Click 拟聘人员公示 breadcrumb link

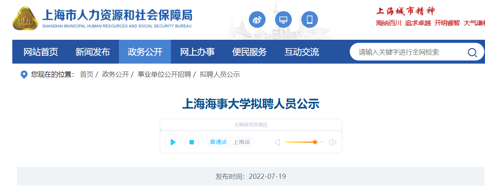(x=220, y=74)
